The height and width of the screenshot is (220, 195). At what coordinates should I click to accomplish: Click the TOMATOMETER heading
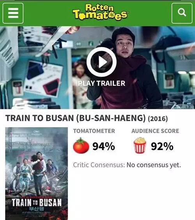pyautogui.click(x=94, y=131)
